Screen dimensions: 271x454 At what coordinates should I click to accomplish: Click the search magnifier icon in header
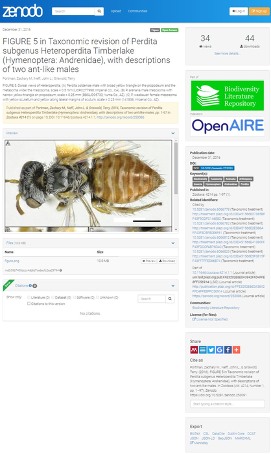tap(99, 11)
